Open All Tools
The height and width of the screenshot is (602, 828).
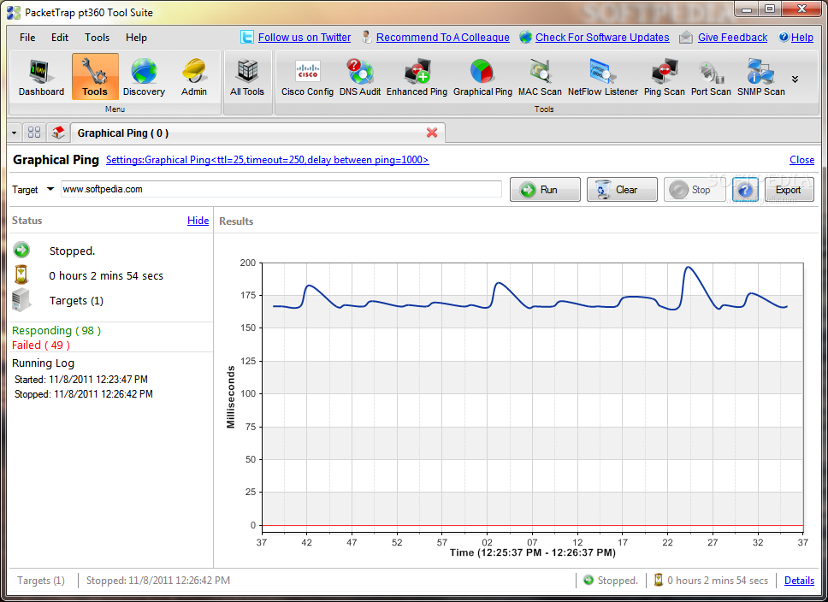pos(247,78)
